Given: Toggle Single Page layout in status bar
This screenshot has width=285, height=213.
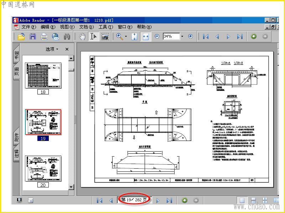Looking at the screenshot, I should 242,200.
